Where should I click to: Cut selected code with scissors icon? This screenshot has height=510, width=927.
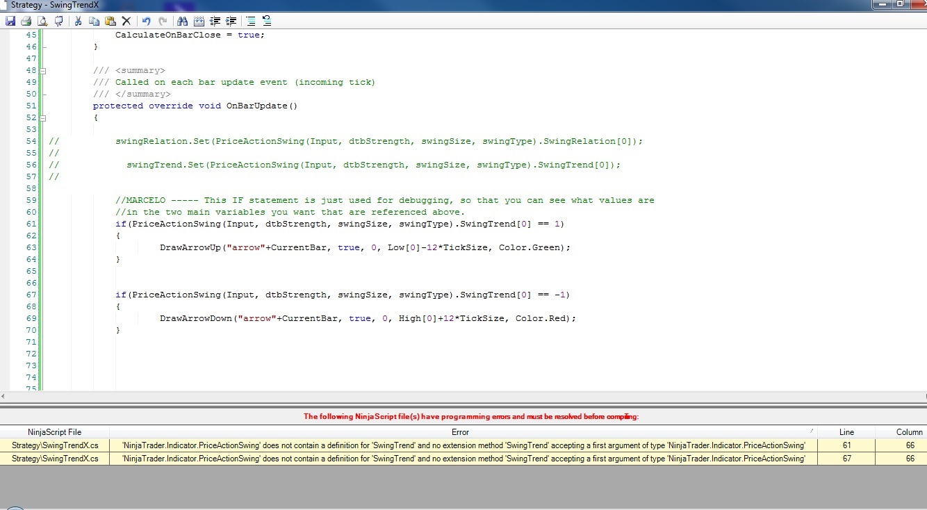click(78, 22)
